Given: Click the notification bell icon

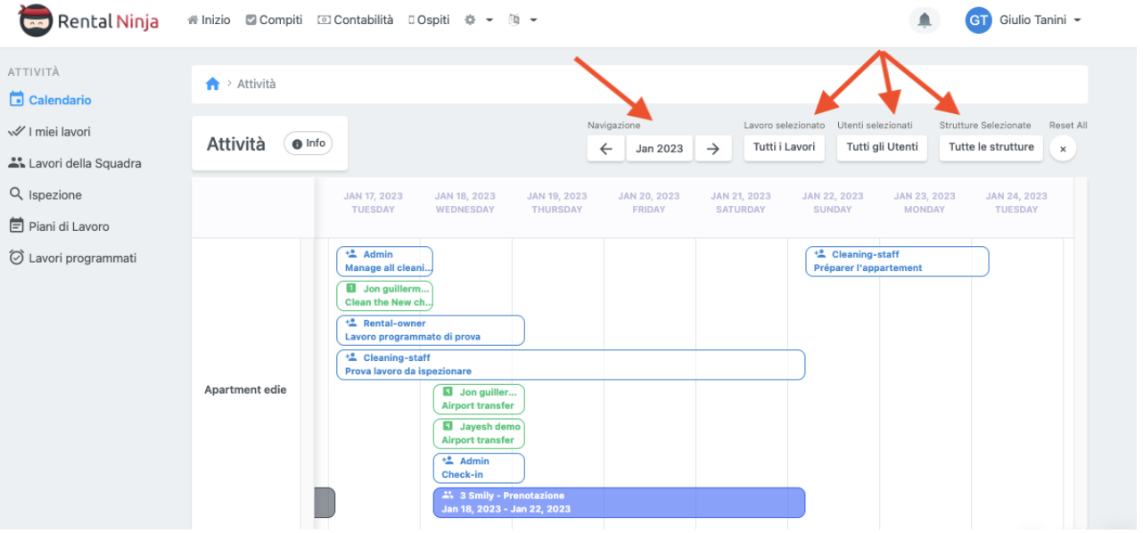Looking at the screenshot, I should point(925,20).
